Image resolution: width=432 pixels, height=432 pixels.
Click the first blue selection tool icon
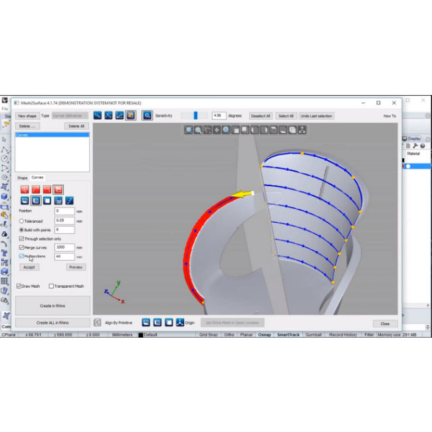coord(98,116)
